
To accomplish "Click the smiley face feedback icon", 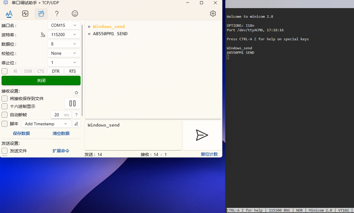I will point(75,14).
